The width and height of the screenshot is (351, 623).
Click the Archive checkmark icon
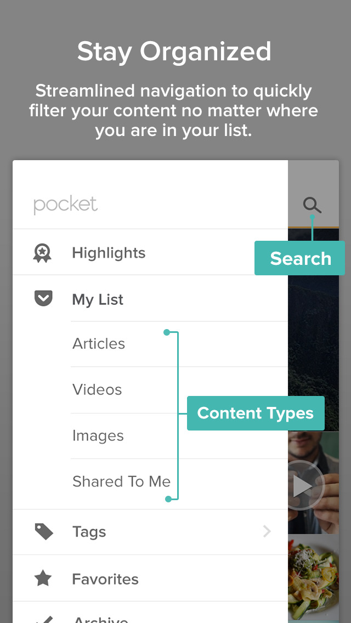pyautogui.click(x=43, y=619)
